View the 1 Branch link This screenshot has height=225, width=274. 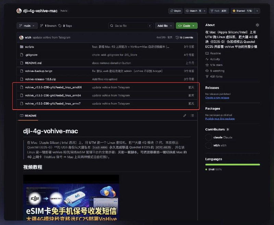pos(48,26)
